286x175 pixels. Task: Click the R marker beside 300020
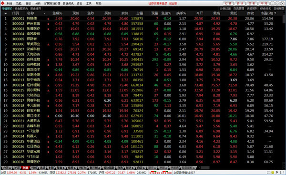[48, 116]
